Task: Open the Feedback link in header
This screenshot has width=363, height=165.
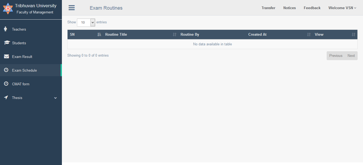Action: 312,8
